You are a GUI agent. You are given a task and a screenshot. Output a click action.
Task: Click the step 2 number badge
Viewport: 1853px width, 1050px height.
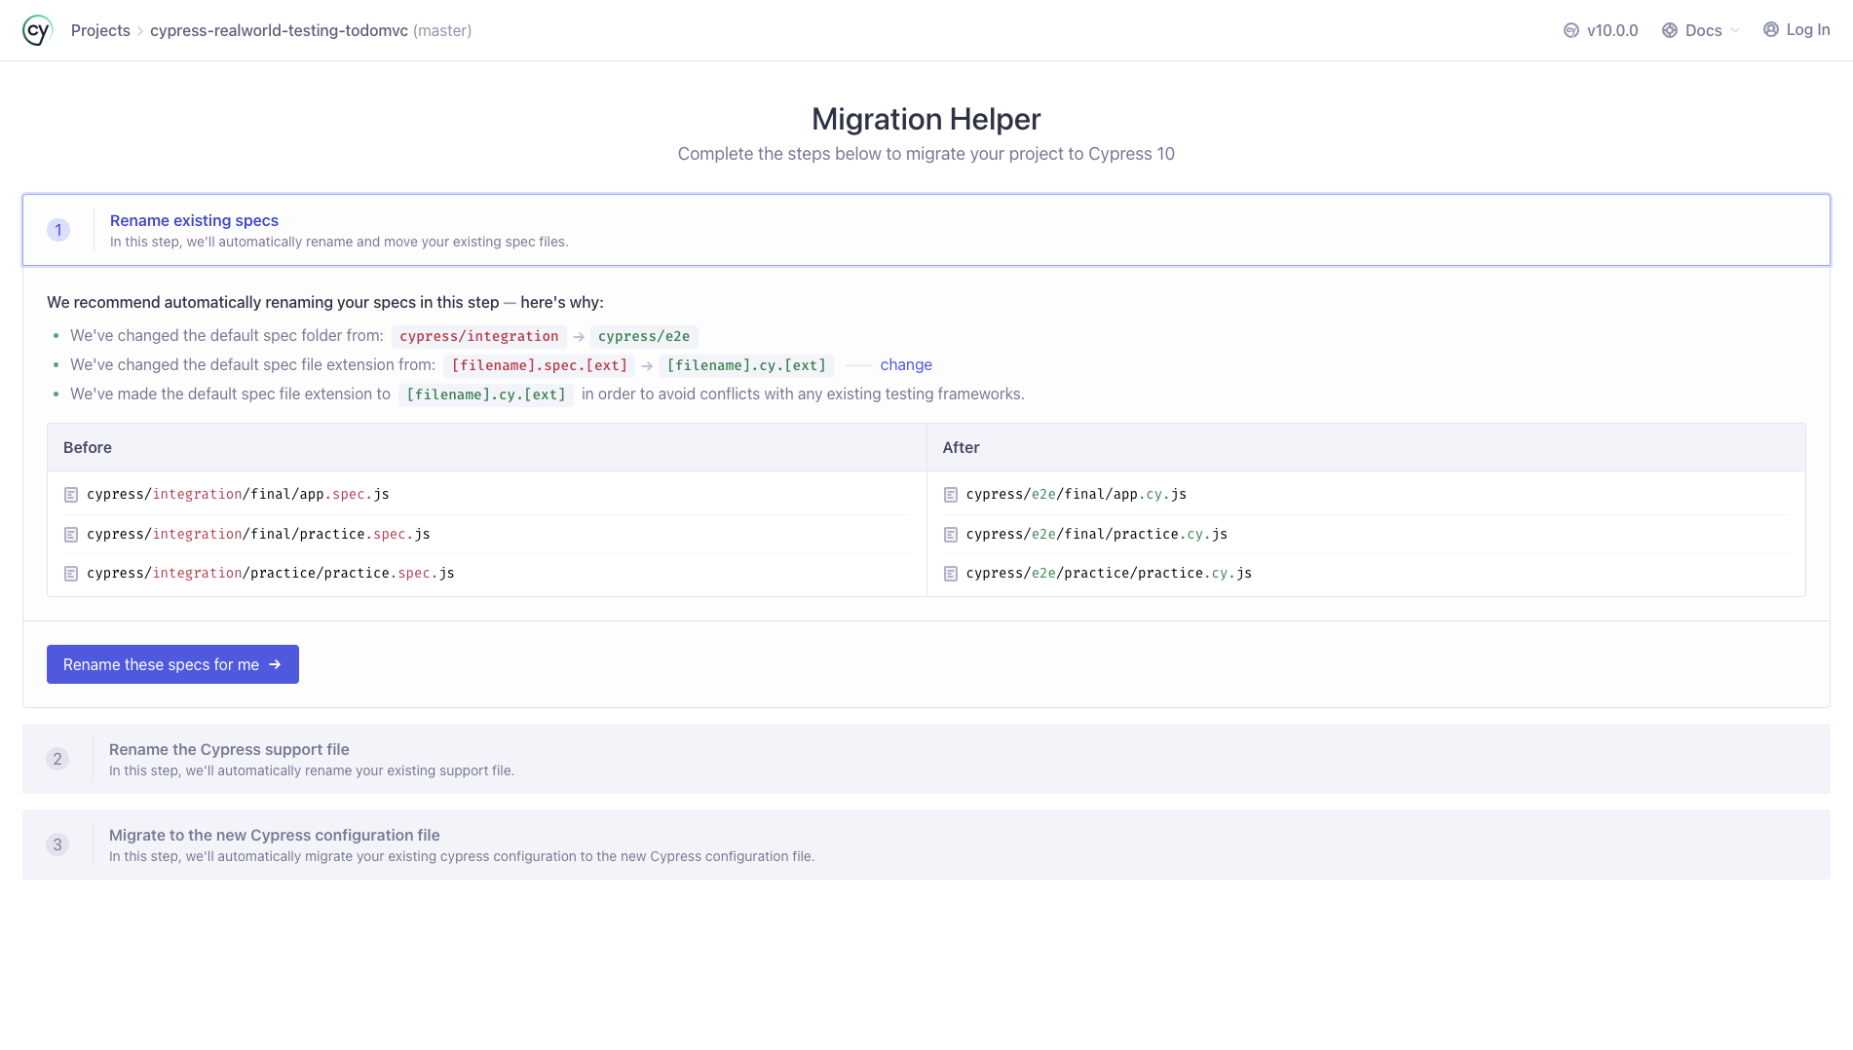[x=57, y=759]
